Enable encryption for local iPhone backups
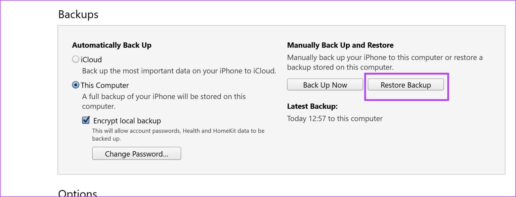The height and width of the screenshot is (197, 516). (x=85, y=120)
